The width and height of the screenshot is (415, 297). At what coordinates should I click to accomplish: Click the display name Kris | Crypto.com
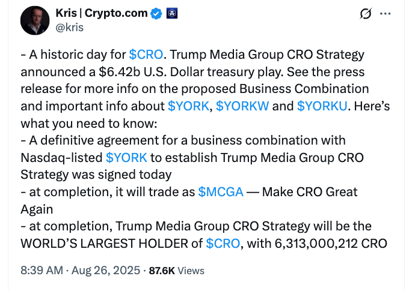click(102, 13)
